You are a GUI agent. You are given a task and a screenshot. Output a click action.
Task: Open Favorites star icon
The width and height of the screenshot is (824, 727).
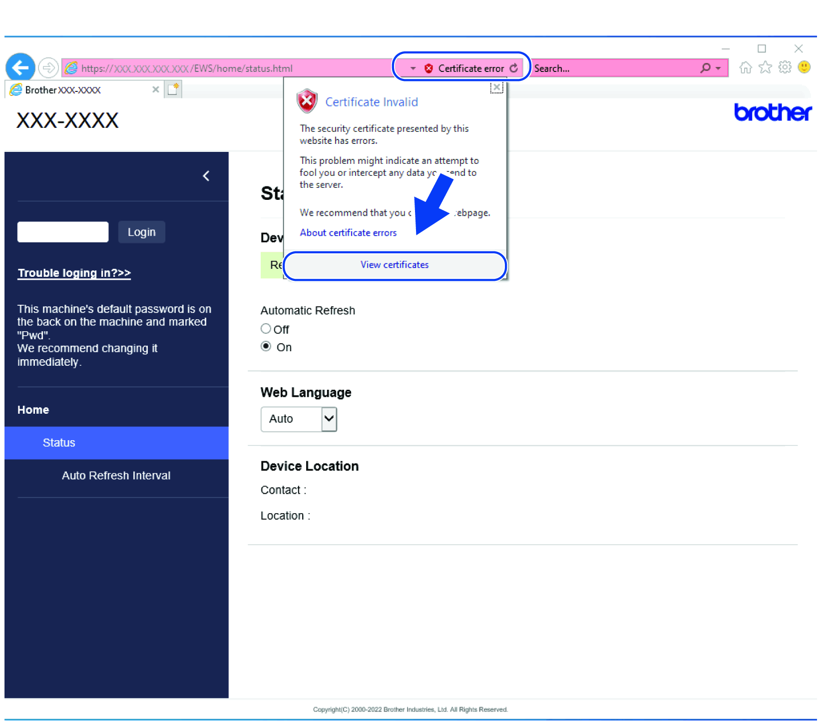tap(765, 67)
